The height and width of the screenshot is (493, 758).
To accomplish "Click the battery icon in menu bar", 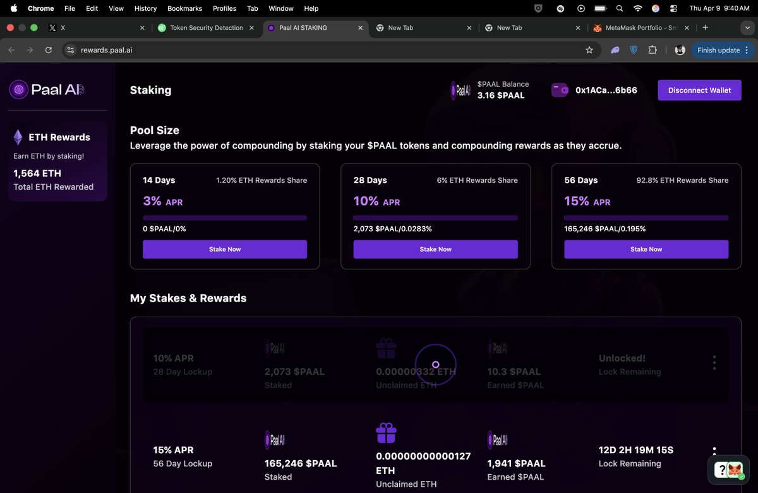I will pyautogui.click(x=600, y=8).
